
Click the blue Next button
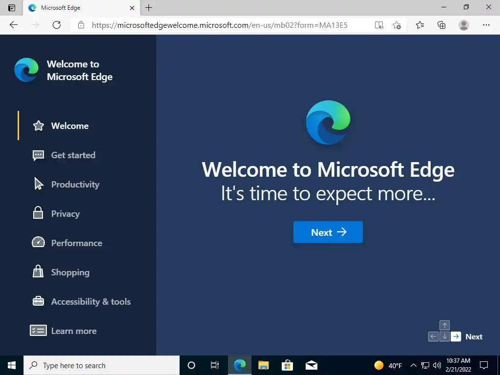(x=328, y=232)
